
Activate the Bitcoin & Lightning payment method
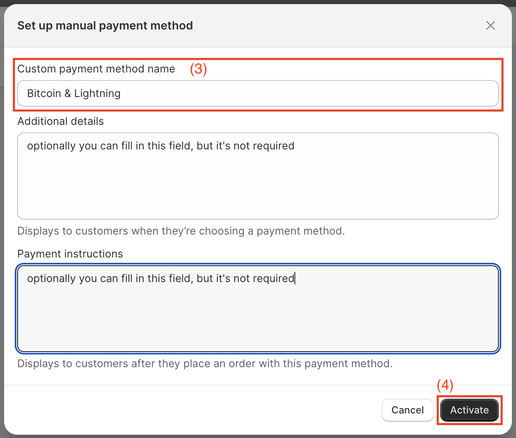click(469, 410)
